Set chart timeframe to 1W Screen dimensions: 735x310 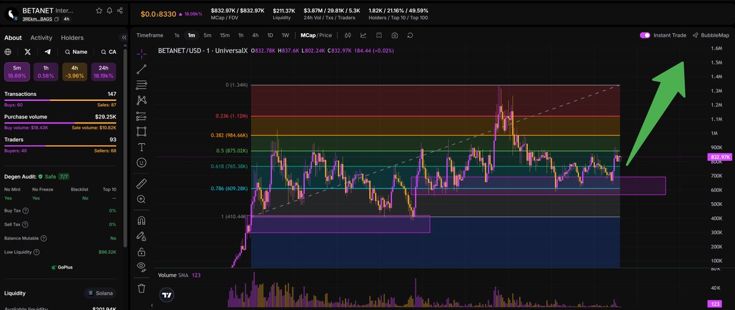[x=285, y=35]
